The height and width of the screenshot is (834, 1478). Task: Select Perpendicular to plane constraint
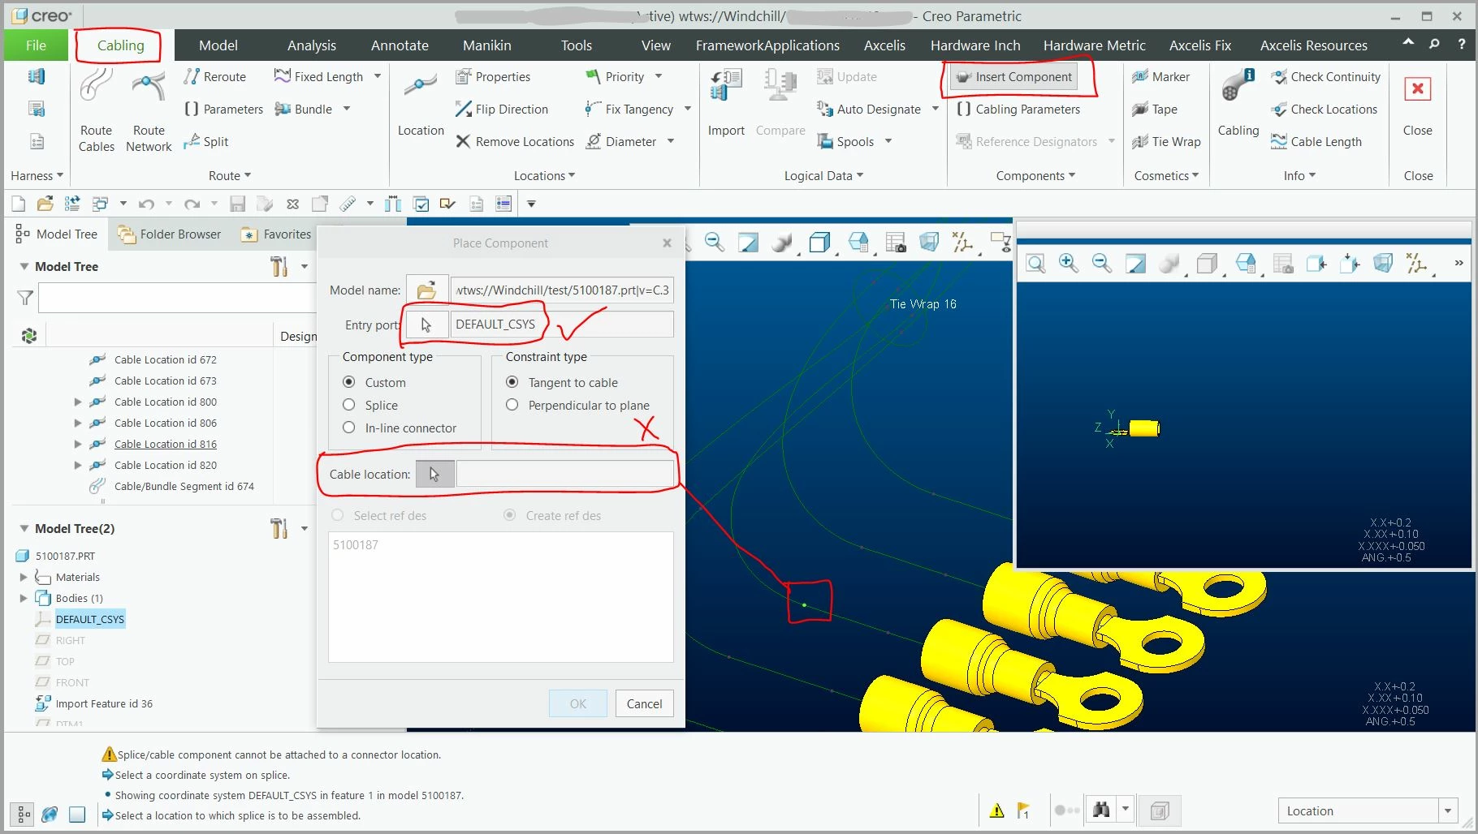[x=512, y=404]
